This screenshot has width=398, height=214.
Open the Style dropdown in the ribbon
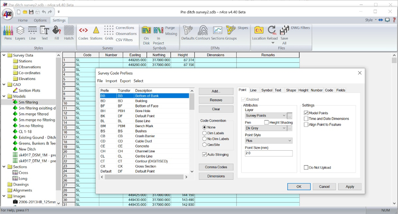click(x=371, y=20)
